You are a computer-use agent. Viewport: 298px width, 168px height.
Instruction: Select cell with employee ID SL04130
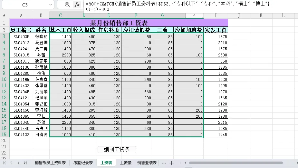[21, 67]
